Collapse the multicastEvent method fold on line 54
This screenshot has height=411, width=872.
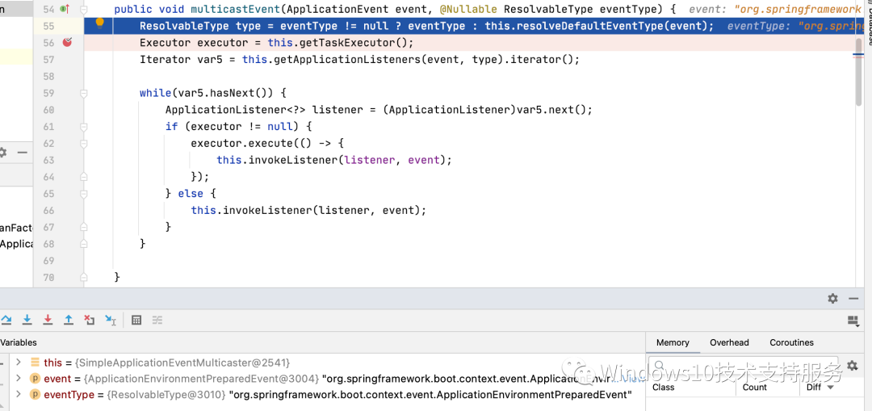[x=84, y=10]
